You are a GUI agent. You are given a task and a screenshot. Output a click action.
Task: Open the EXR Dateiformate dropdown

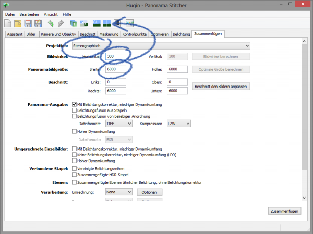click(119, 140)
